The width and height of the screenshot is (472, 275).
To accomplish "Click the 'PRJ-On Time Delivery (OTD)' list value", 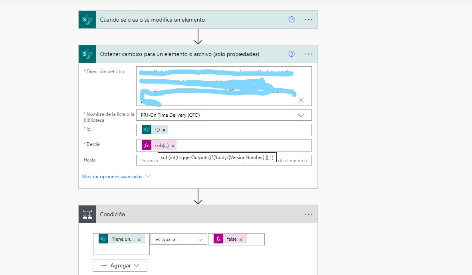I will tap(171, 115).
